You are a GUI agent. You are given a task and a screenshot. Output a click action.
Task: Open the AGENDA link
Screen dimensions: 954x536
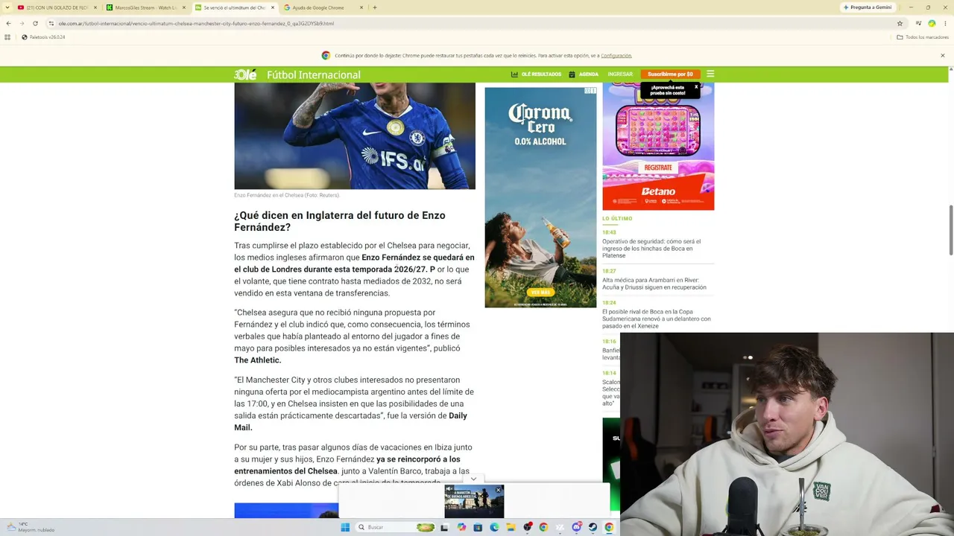(x=589, y=74)
